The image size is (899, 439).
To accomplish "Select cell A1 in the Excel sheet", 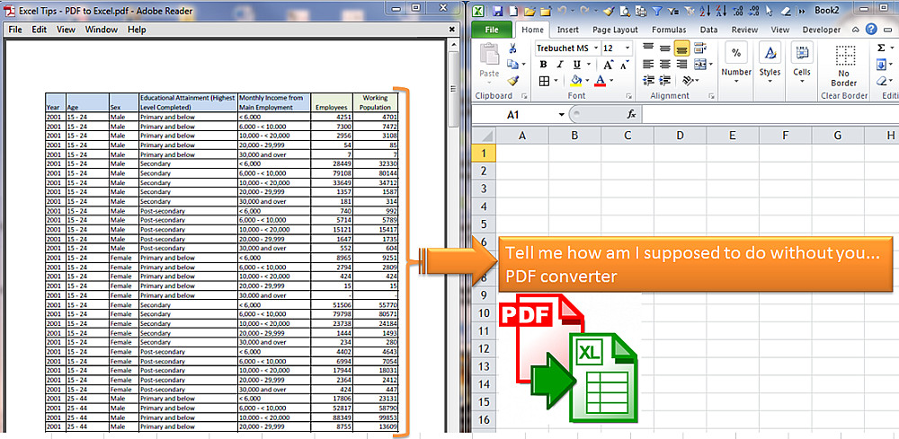I will pos(521,153).
